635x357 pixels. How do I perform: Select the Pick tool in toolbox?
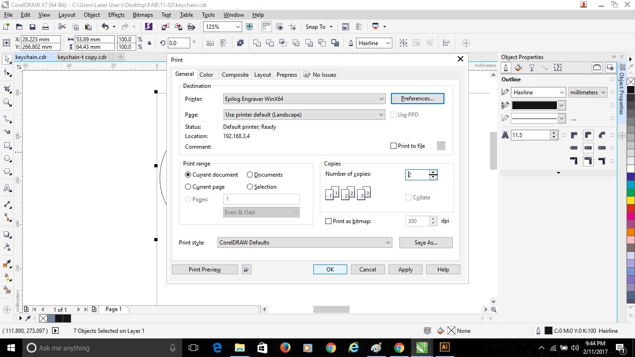pos(7,59)
